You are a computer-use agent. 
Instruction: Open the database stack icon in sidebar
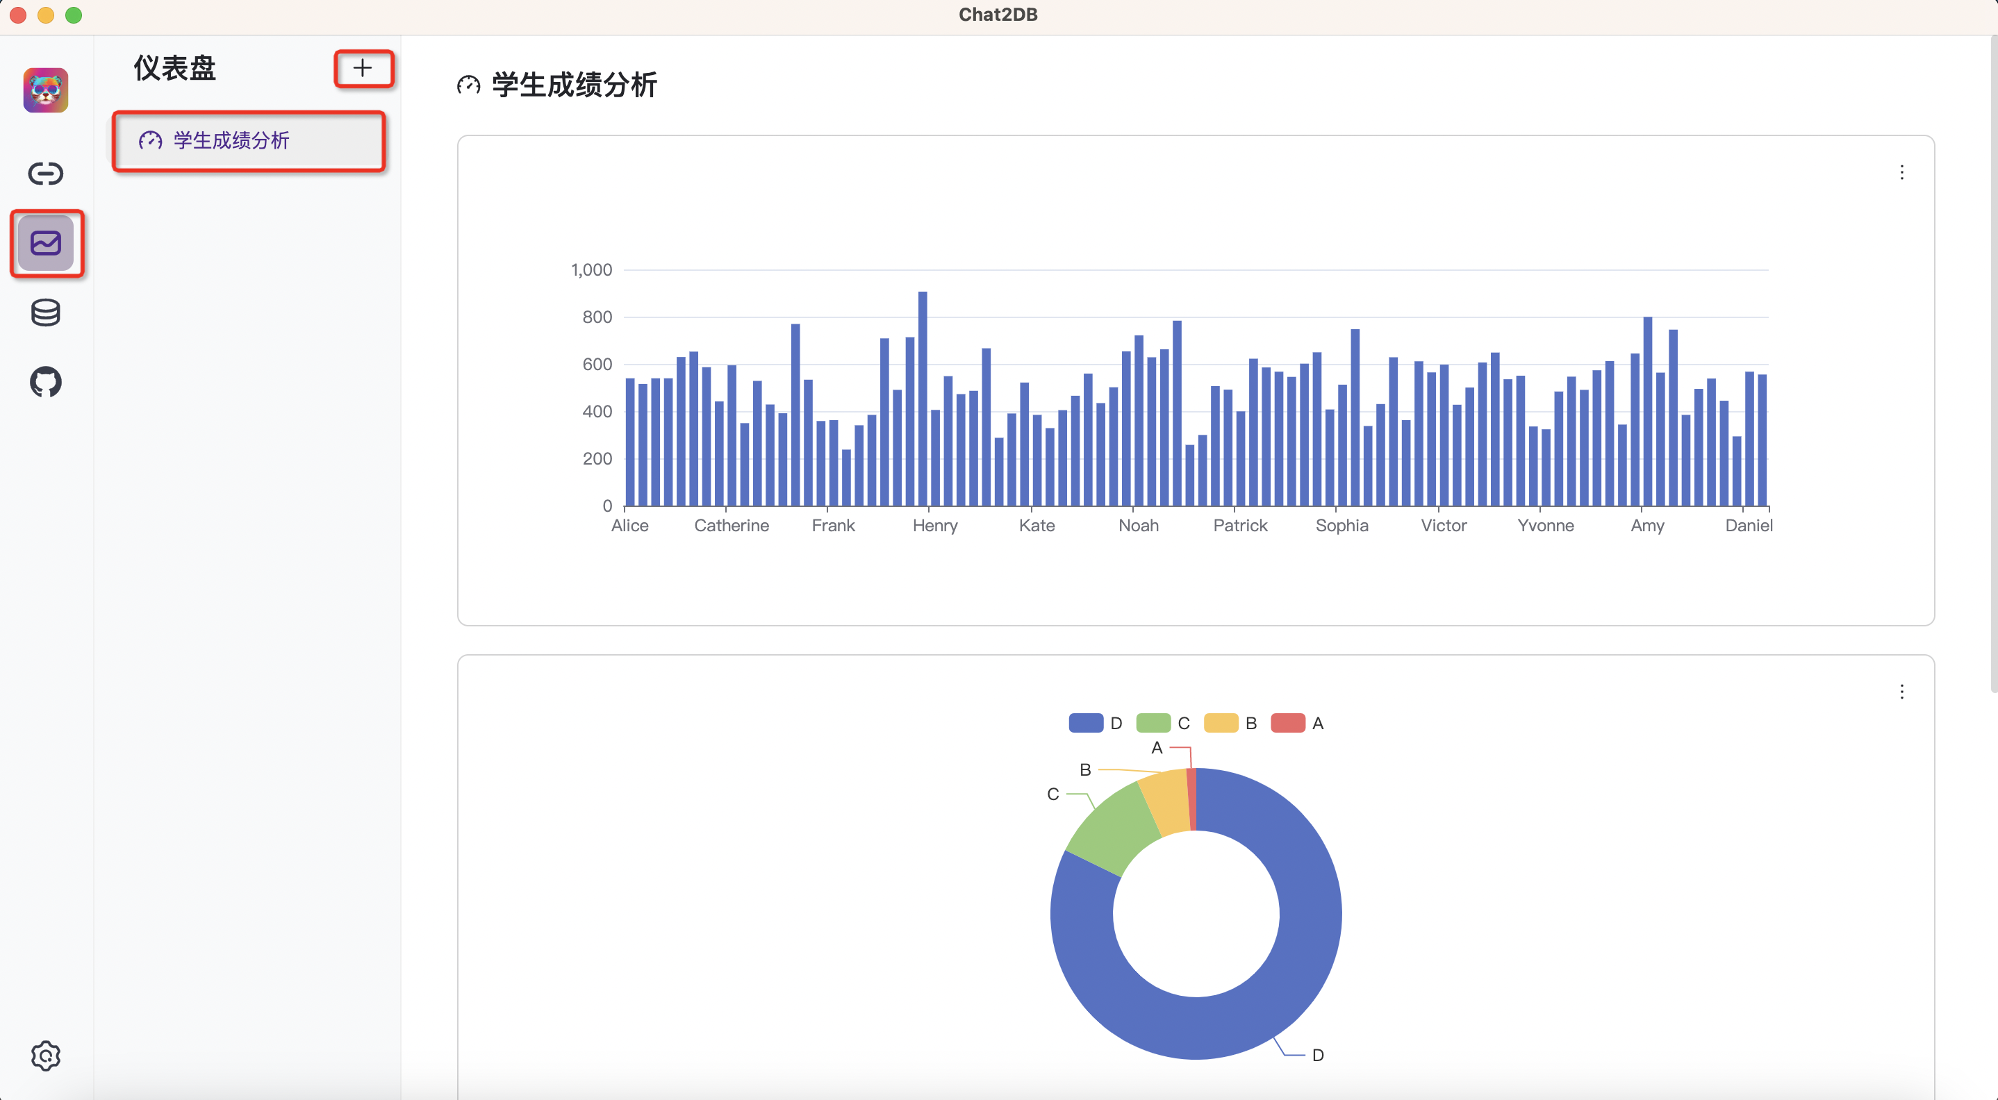(46, 313)
